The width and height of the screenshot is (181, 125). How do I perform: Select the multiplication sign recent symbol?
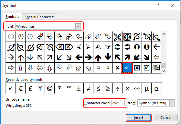(x=127, y=88)
